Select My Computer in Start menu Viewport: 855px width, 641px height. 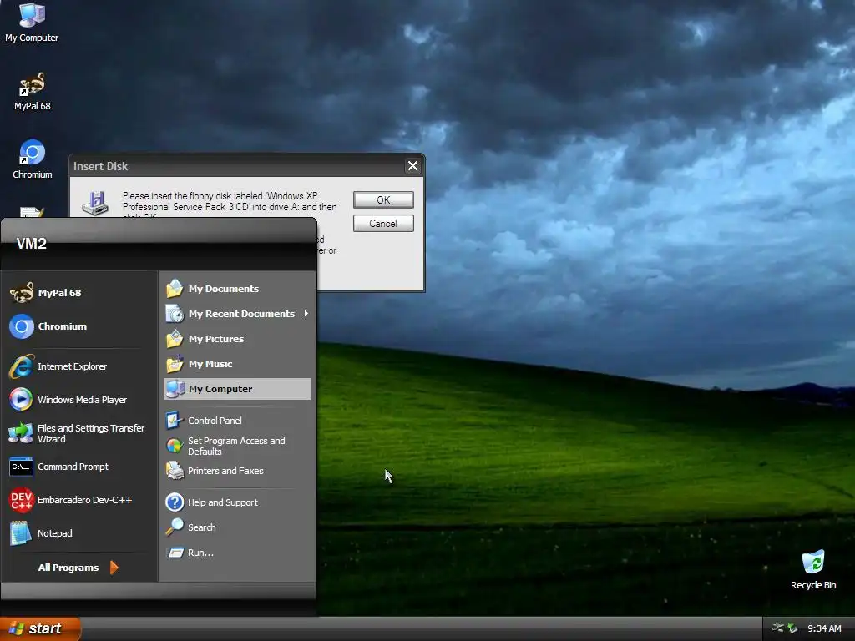(x=236, y=389)
